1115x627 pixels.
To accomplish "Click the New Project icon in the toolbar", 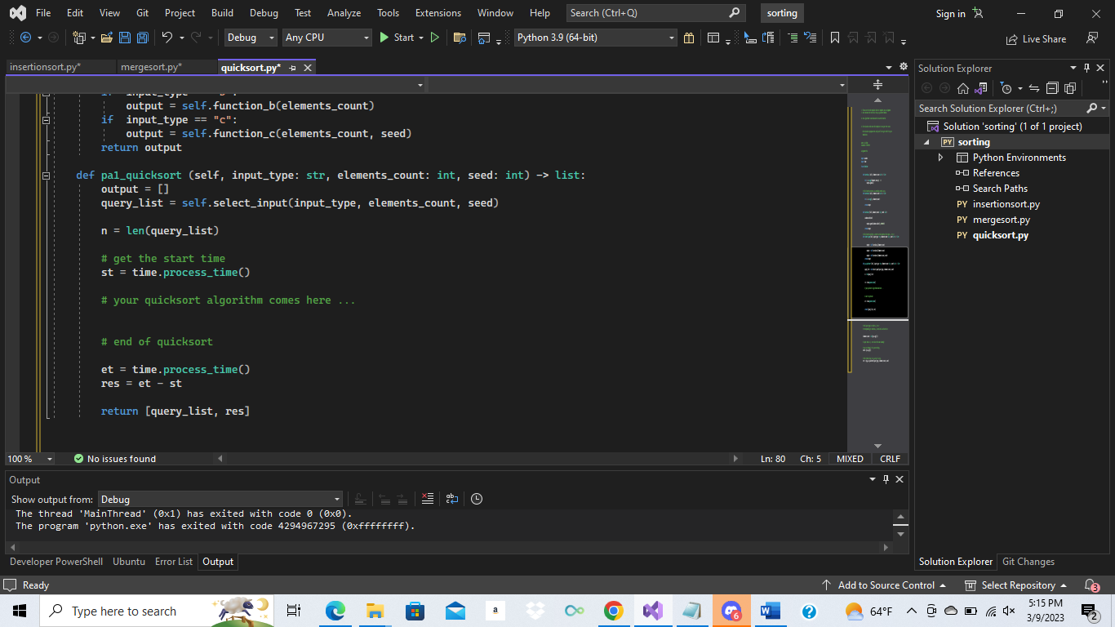I will click(79, 38).
